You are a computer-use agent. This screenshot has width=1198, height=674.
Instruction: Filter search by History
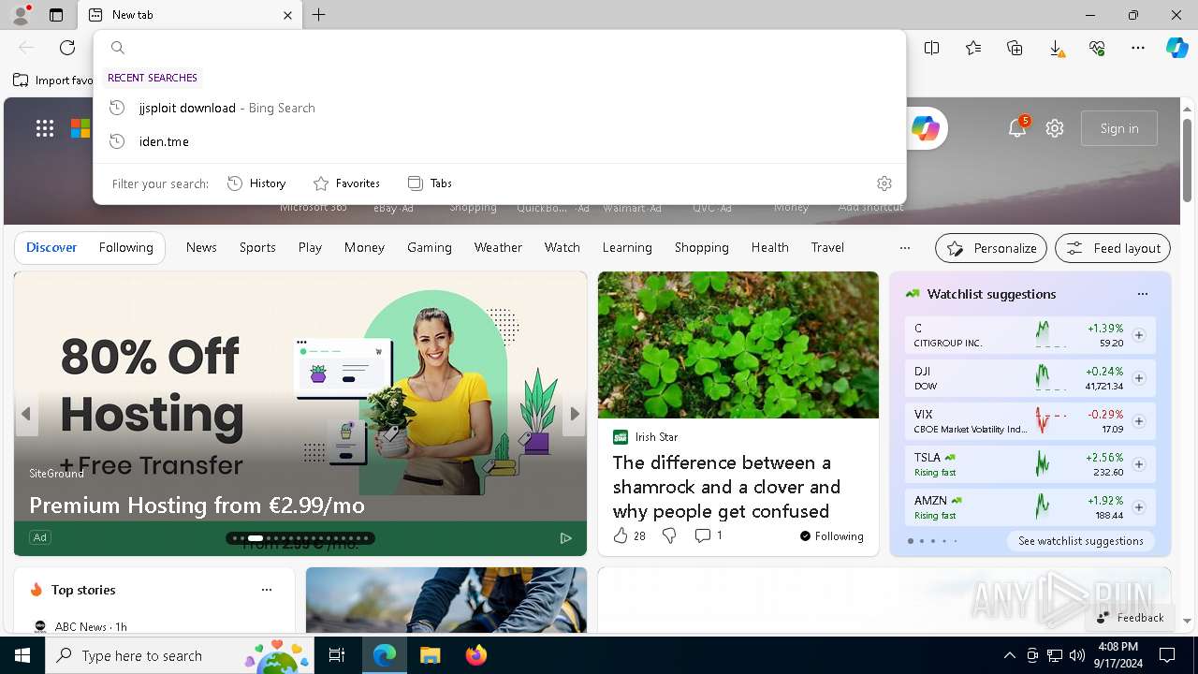tap(256, 183)
